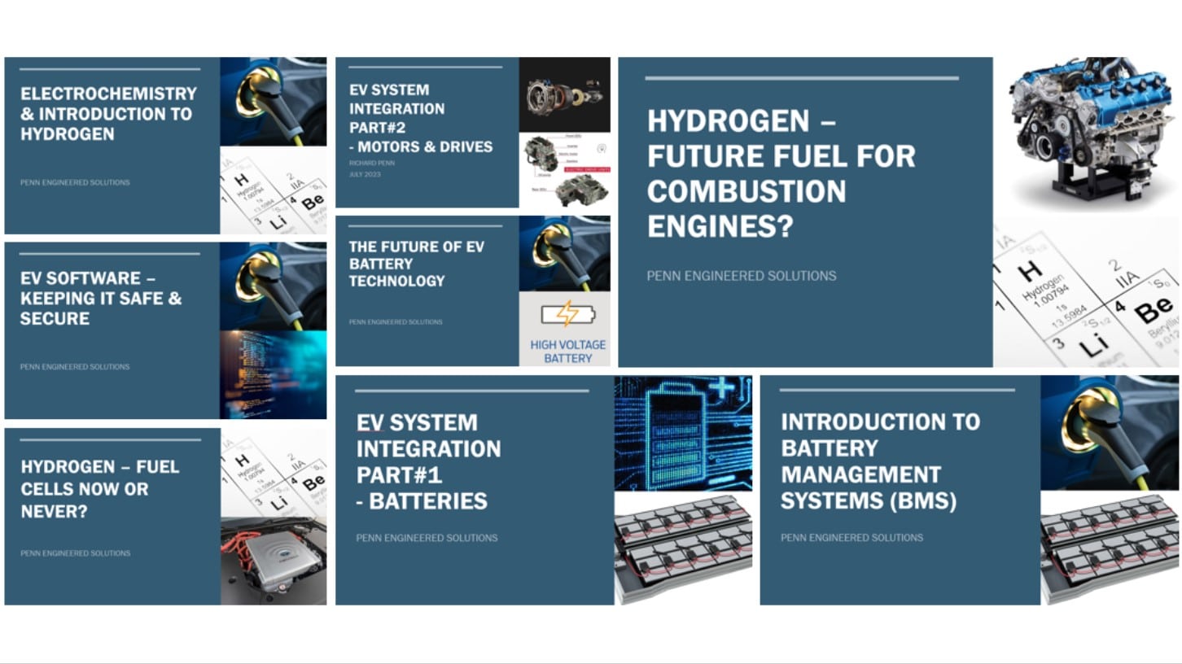Open The Future of EV Battery Technology slide
Screen dimensions: 1182x664
pyautogui.click(x=415, y=264)
